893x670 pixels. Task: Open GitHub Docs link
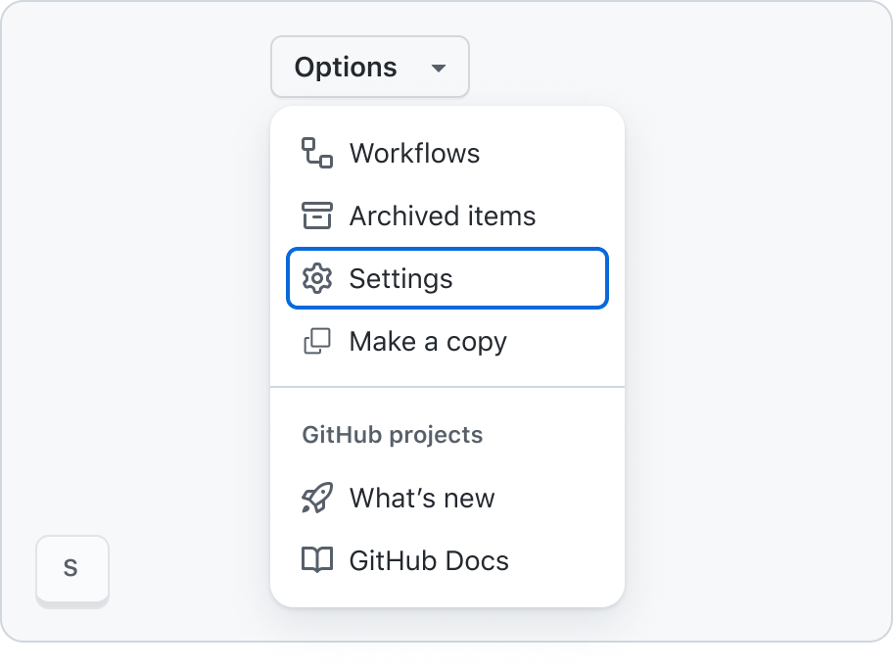click(x=447, y=560)
